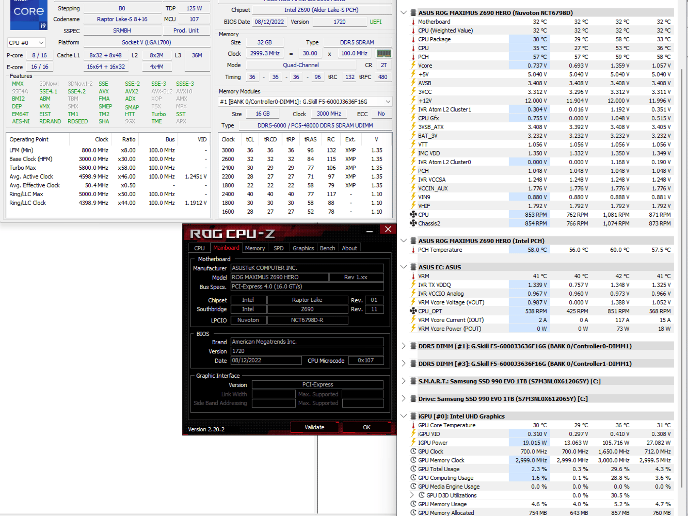Click the Intel PCH sensor chip icon
Screen dimensions: 688x516
[x=414, y=241]
